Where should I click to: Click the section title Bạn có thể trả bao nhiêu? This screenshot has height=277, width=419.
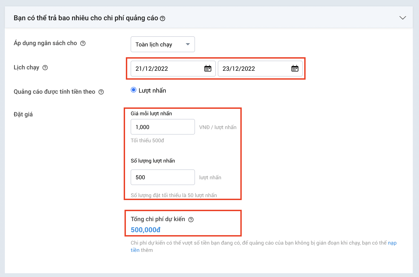pos(86,18)
